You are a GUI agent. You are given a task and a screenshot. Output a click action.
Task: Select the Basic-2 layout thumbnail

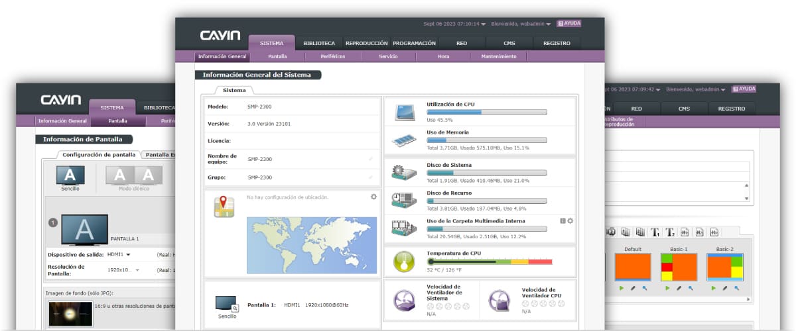724,267
